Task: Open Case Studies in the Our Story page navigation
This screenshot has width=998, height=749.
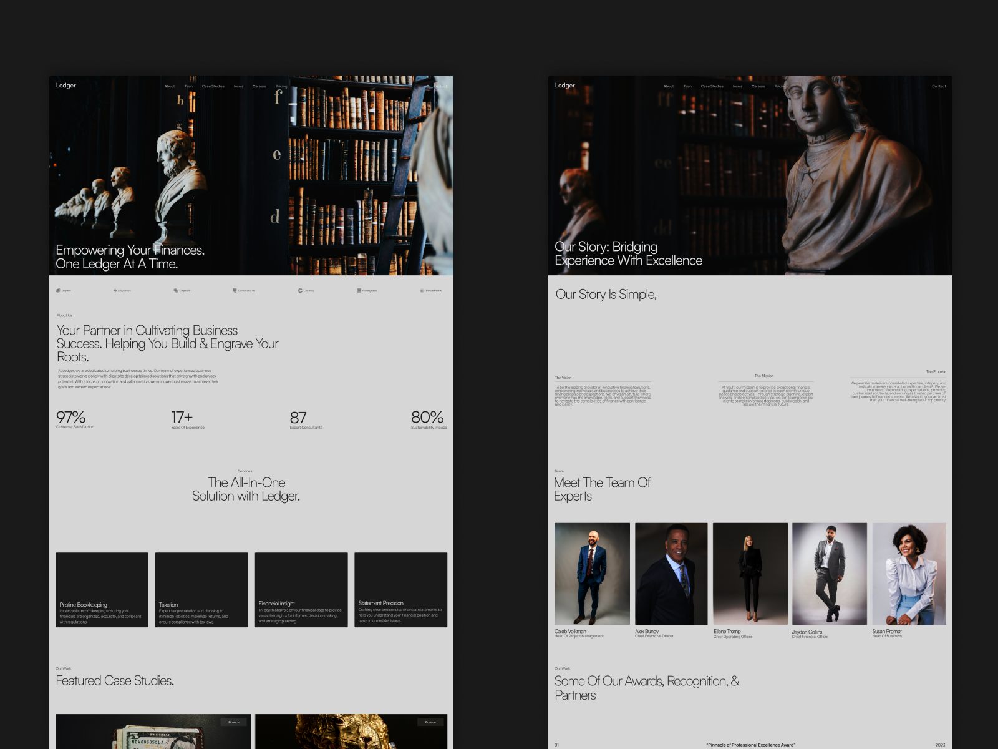Action: tap(712, 86)
